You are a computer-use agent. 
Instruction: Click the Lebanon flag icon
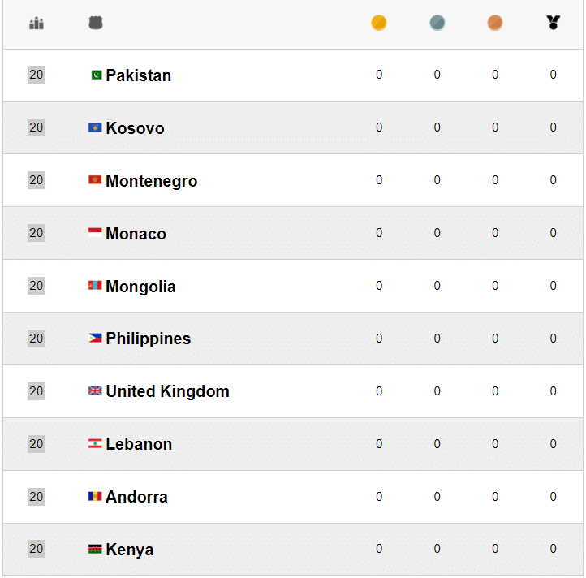click(95, 444)
